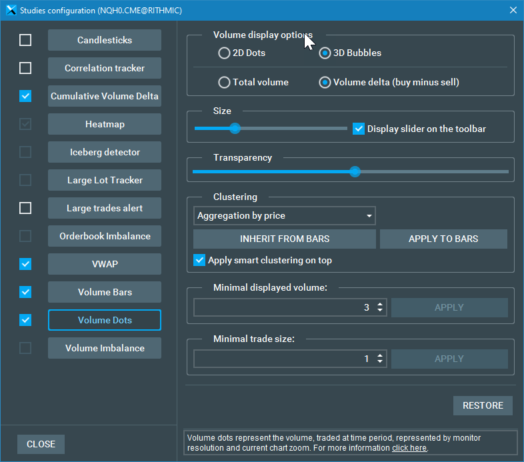Switch to the VWAP study settings
This screenshot has height=462, width=524.
click(x=105, y=264)
